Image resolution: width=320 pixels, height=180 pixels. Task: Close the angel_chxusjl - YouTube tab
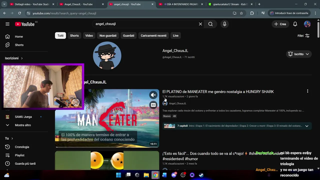click(152, 4)
